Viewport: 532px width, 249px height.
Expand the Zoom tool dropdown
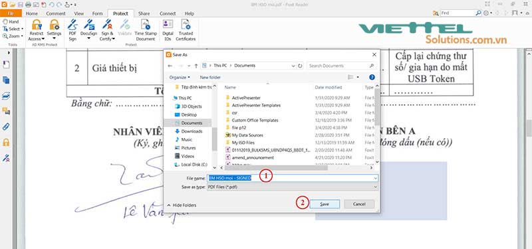[x=22, y=37]
